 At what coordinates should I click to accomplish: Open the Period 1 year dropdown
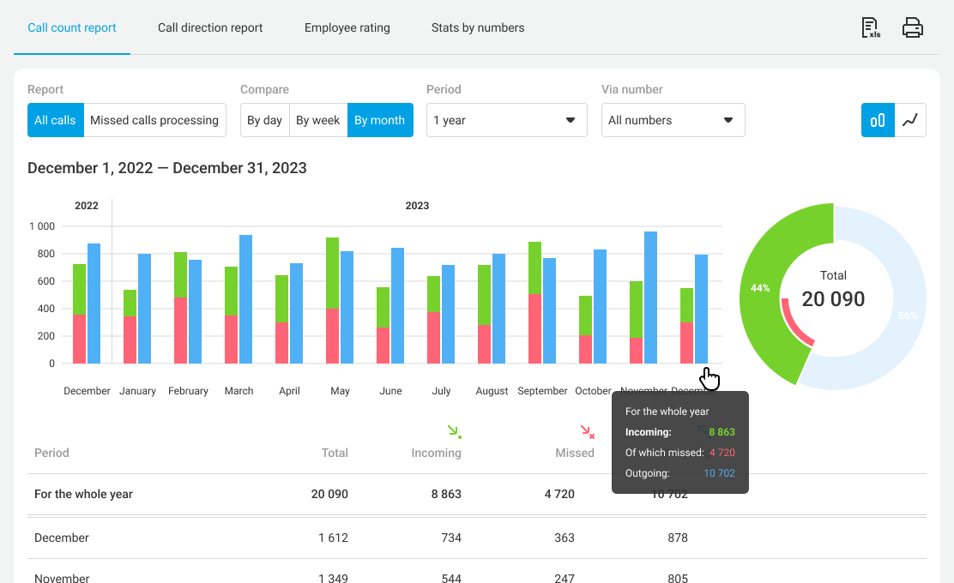pos(506,120)
